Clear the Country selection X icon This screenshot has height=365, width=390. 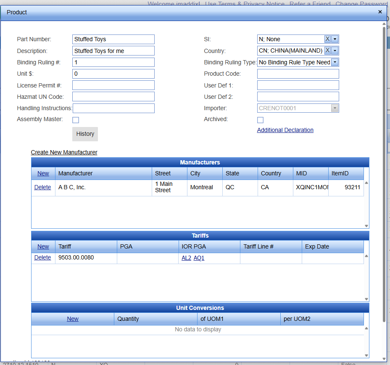(327, 50)
